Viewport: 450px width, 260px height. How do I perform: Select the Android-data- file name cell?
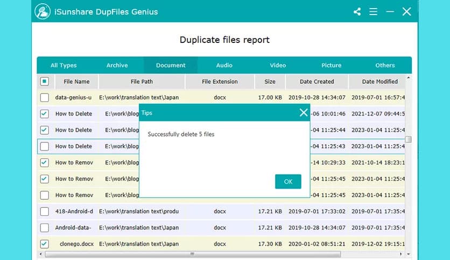73,228
